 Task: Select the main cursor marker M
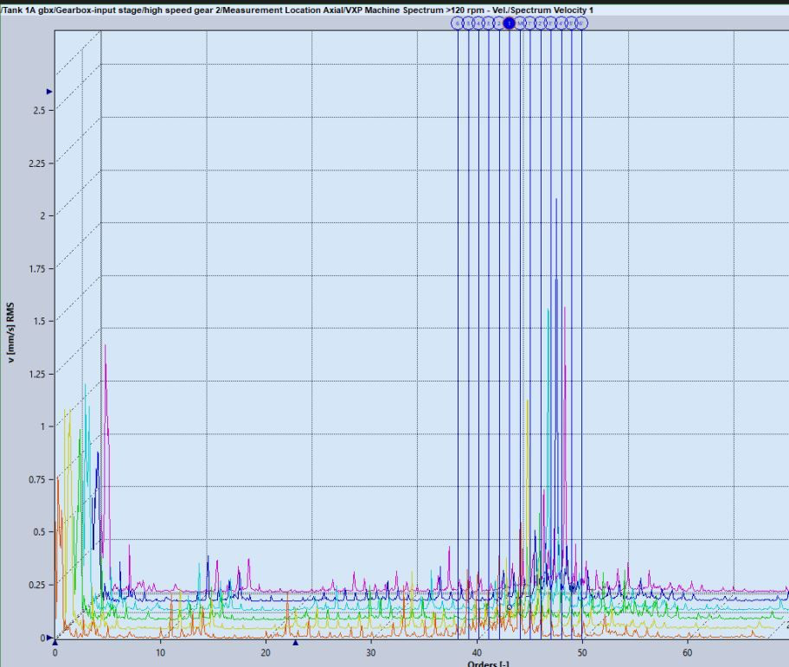tap(520, 23)
